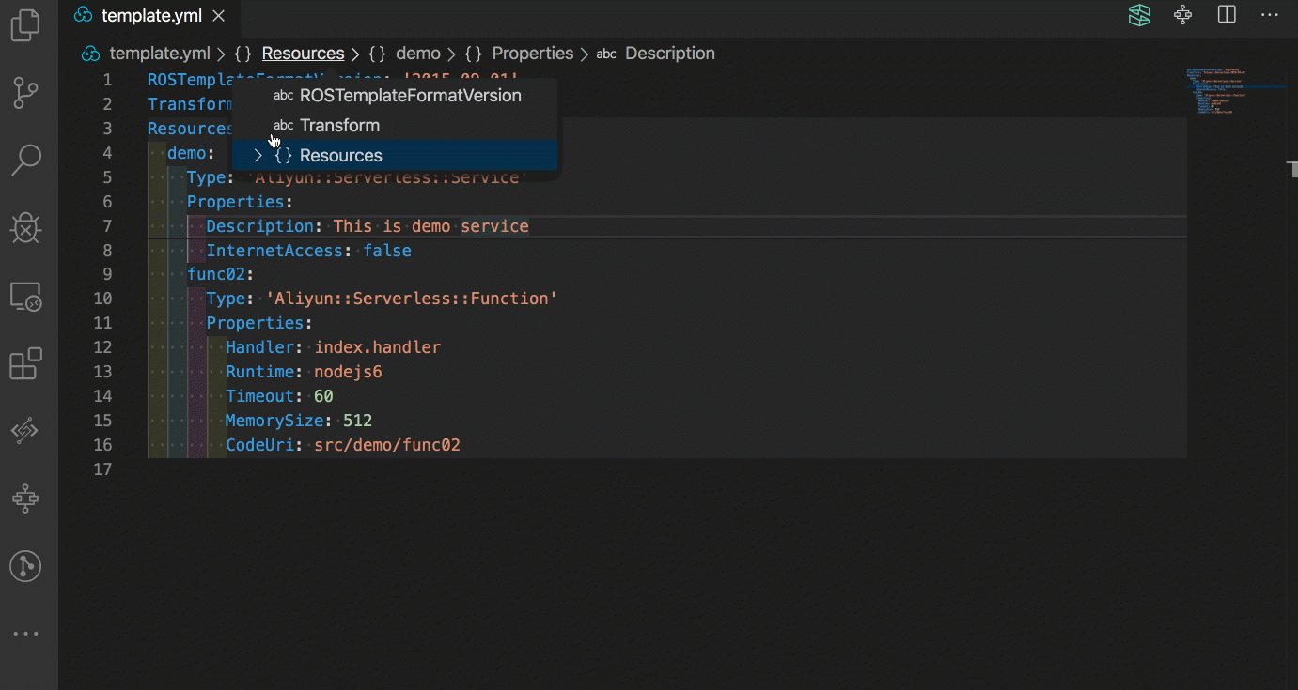This screenshot has height=690, width=1298.
Task: Open the Remote Explorer view
Action: coord(25,297)
